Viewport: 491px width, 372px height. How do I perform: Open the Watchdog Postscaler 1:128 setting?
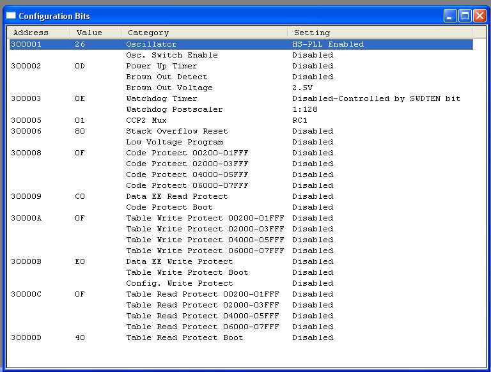tap(305, 109)
